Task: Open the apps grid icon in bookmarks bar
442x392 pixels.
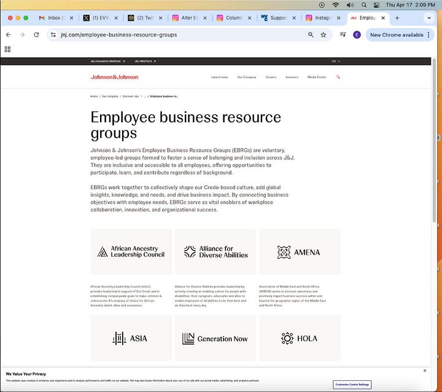Action: click(7, 49)
